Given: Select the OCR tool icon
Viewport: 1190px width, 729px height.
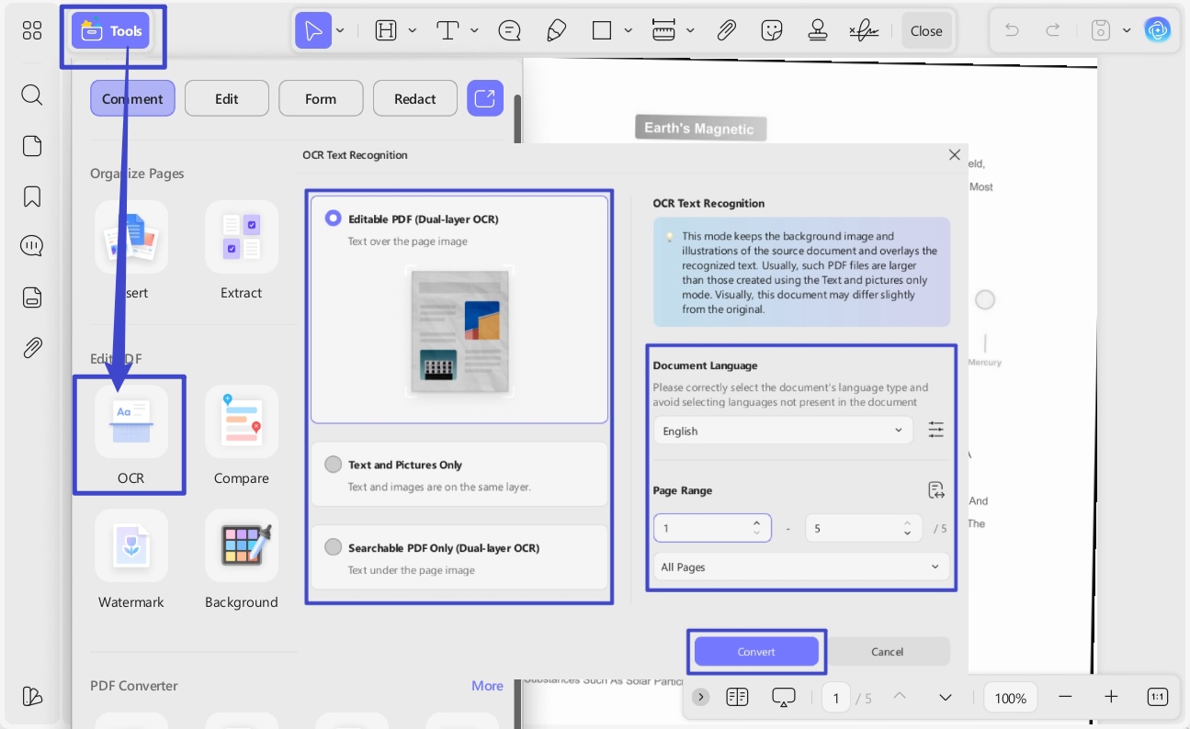Looking at the screenshot, I should (x=130, y=422).
